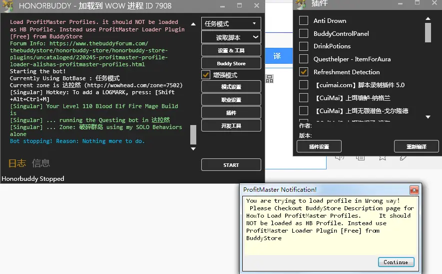442x274 pixels.
Task: Enable the Questhelper - ItemForAura plugin
Action: [304, 59]
